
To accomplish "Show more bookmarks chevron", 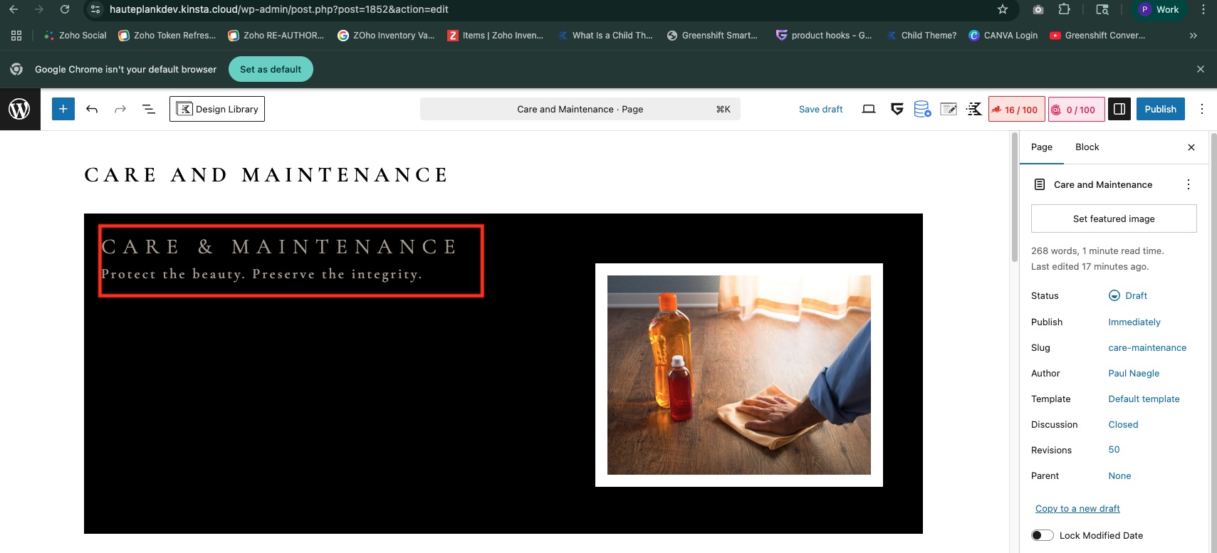I will (x=1194, y=35).
